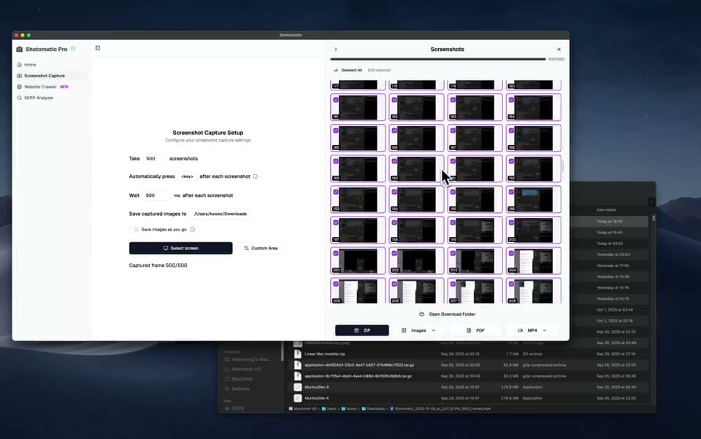Collapse the Screenshots panel with its chevron

[336, 49]
